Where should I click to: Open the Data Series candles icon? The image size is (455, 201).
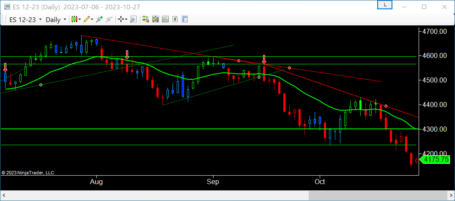pos(156,19)
